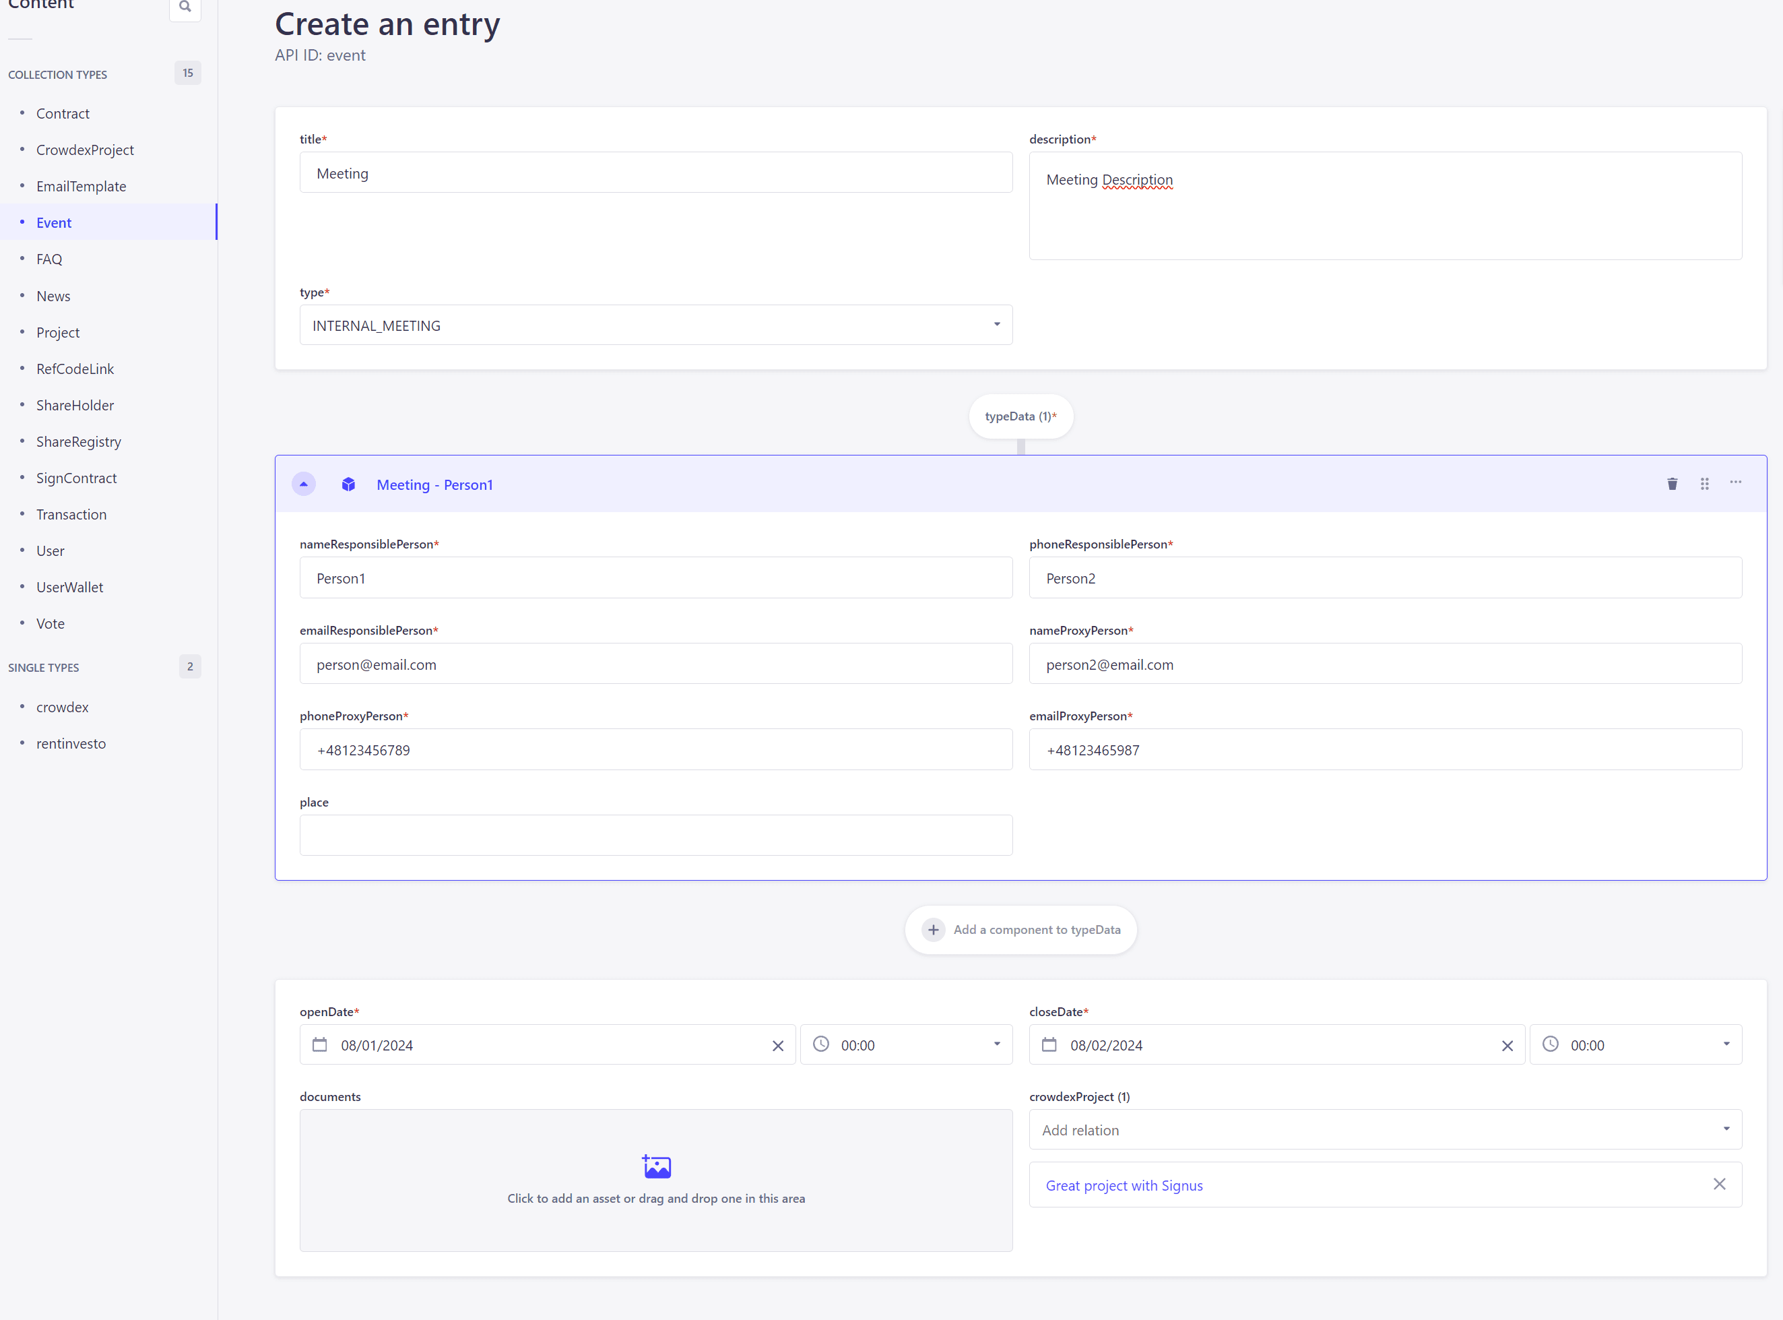Open the Great project with Signus link

pos(1124,1185)
